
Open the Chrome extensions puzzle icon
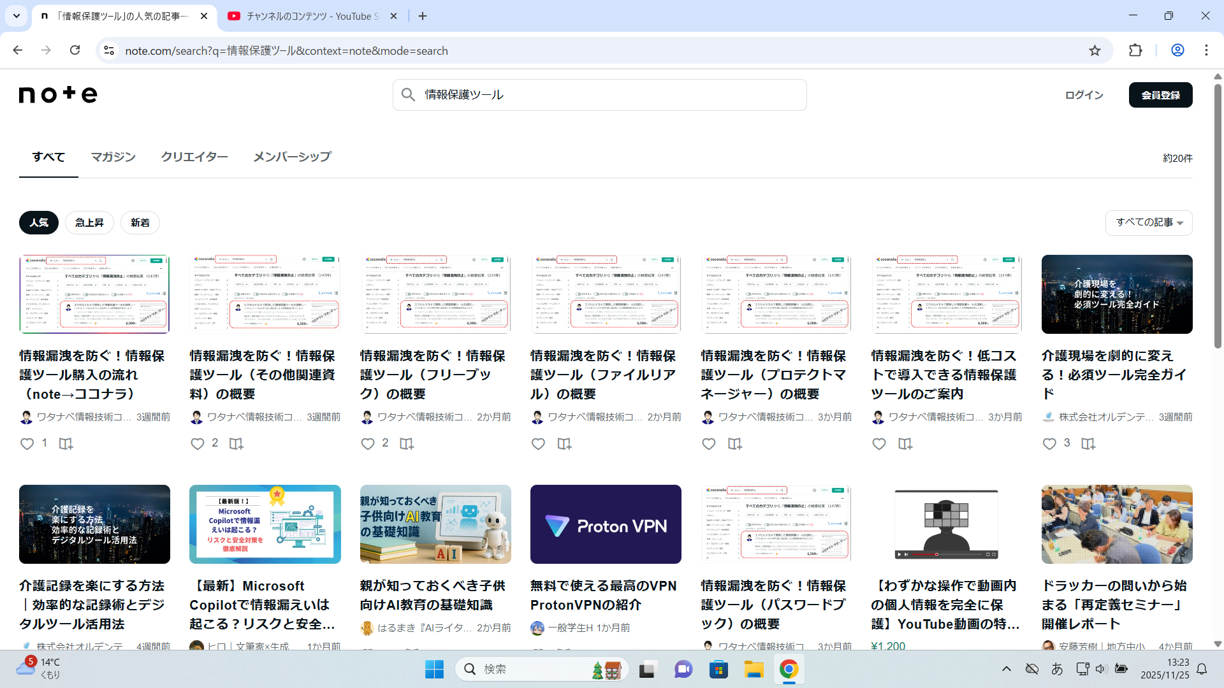pos(1135,50)
